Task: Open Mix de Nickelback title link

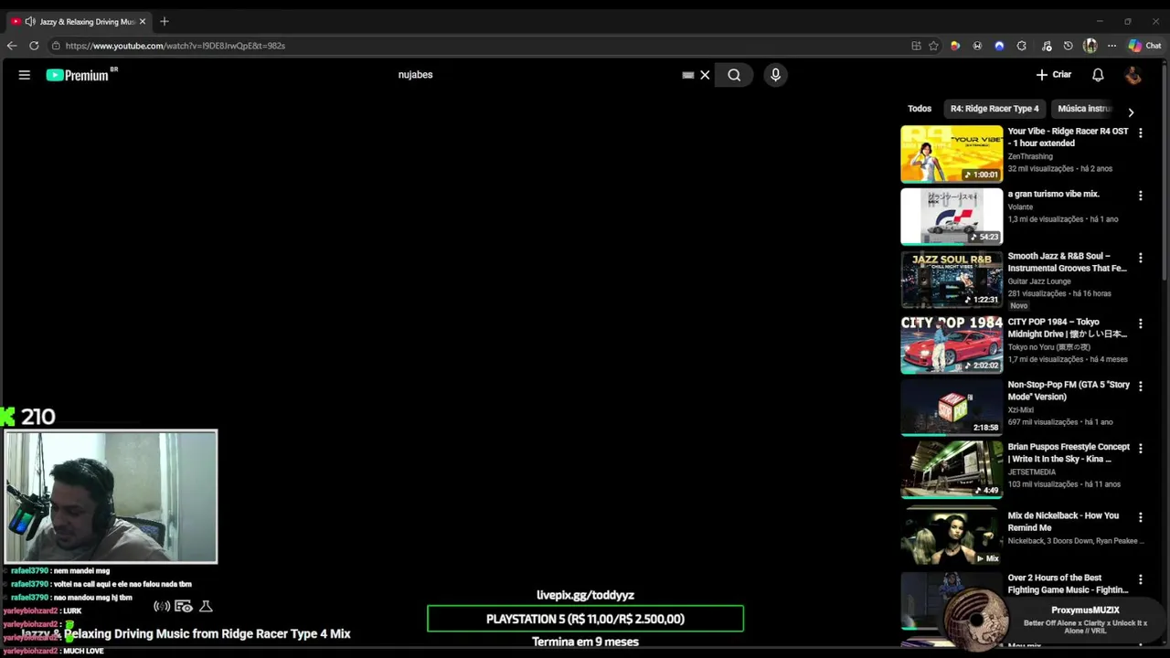Action: (1063, 522)
